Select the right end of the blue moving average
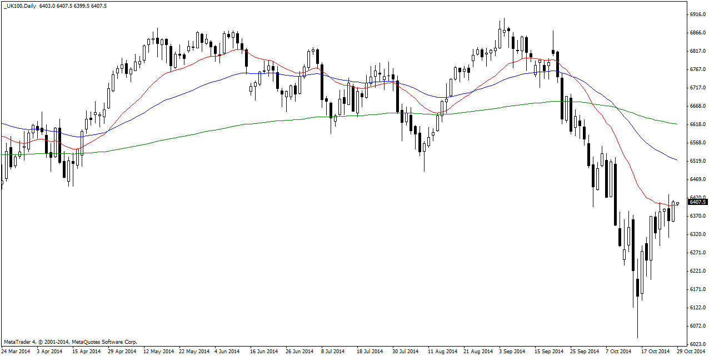The image size is (709, 356). pyautogui.click(x=677, y=160)
